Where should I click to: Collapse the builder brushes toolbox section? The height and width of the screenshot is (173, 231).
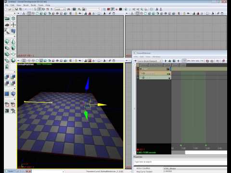(14, 36)
